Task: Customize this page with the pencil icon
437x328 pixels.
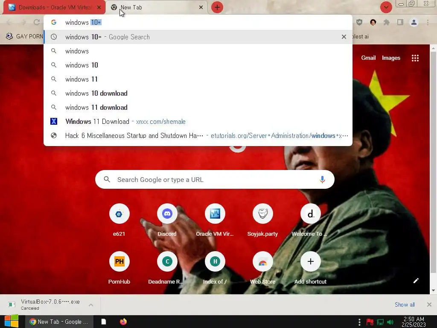Action: [416, 281]
